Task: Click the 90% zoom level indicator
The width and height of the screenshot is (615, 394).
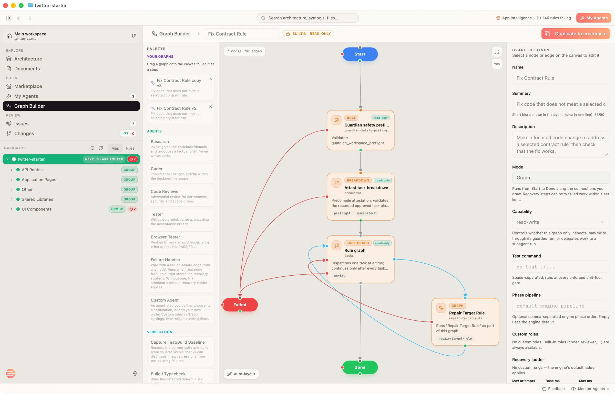Action: [497, 64]
